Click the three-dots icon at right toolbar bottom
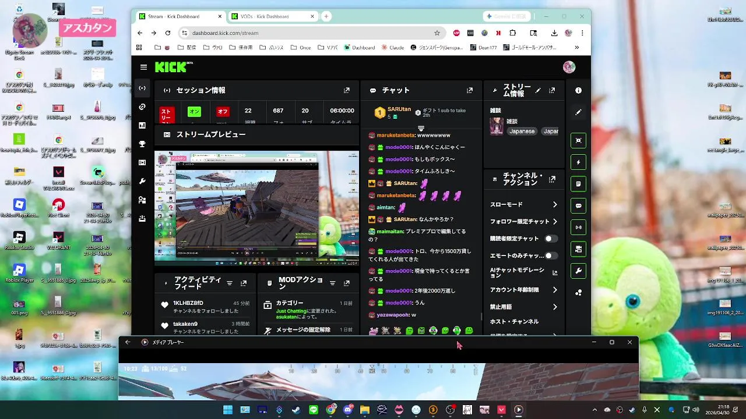Screen dimensions: 746x419 coord(578,293)
